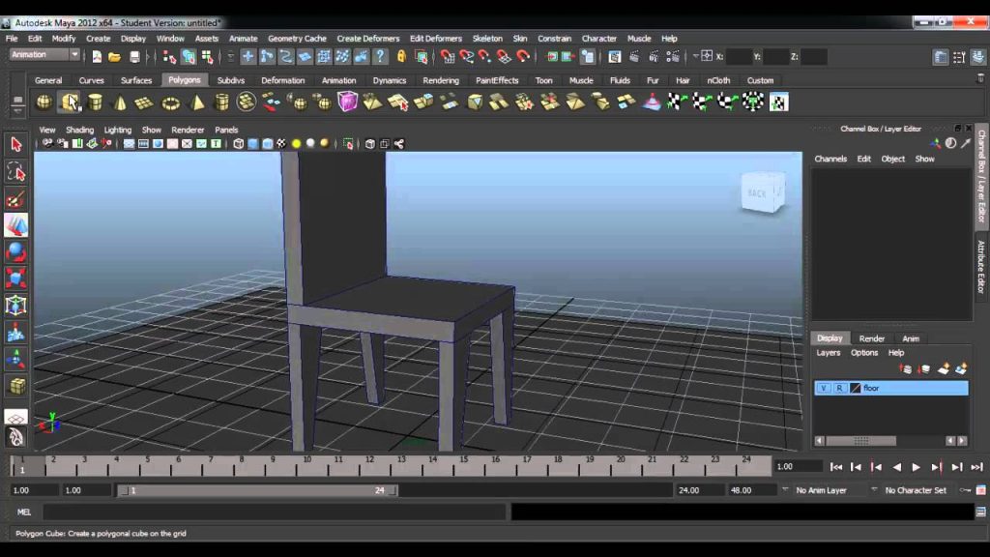Activate the Paint Selection tool
Image resolution: width=990 pixels, height=557 pixels.
point(15,199)
